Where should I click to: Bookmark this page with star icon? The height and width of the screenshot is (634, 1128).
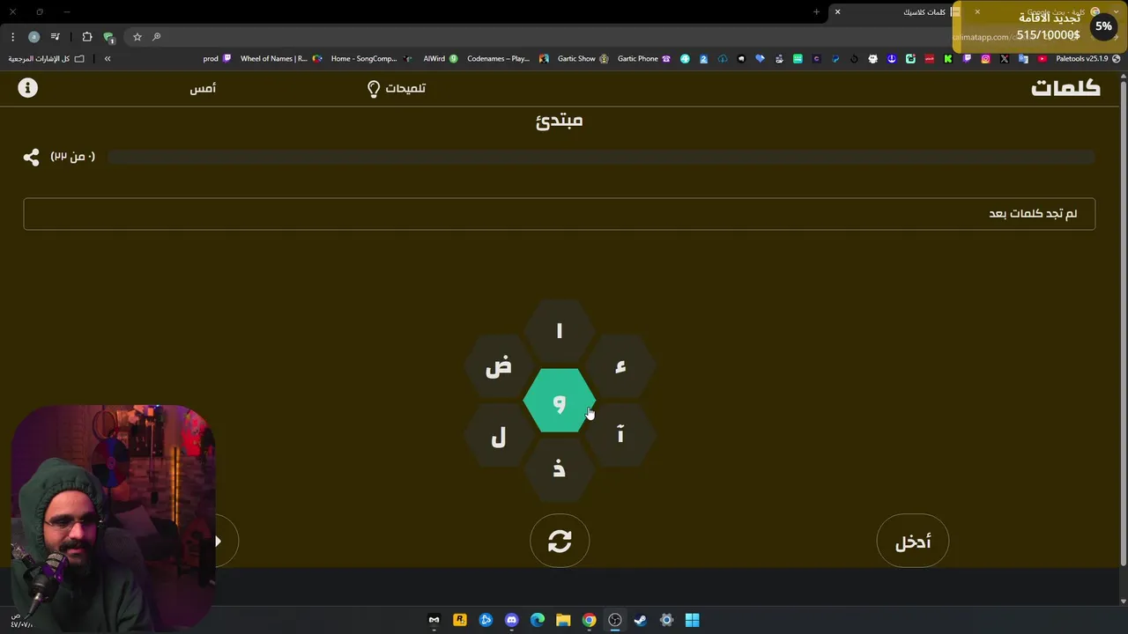pos(137,37)
